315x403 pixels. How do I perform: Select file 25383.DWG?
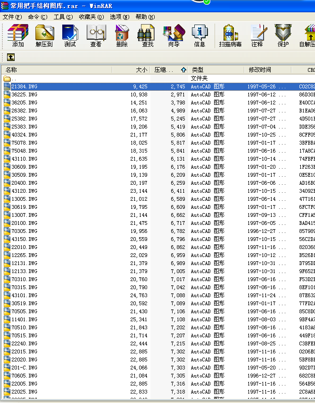coord(24,127)
